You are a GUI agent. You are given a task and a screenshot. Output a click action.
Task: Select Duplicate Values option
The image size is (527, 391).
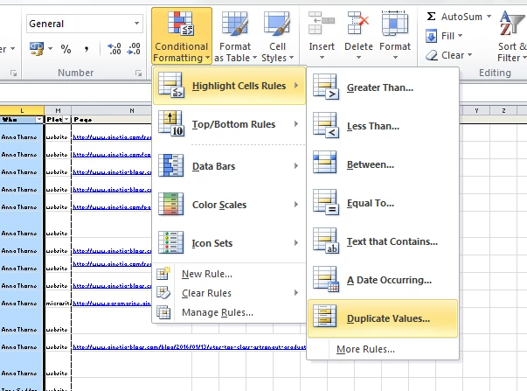[x=383, y=318]
